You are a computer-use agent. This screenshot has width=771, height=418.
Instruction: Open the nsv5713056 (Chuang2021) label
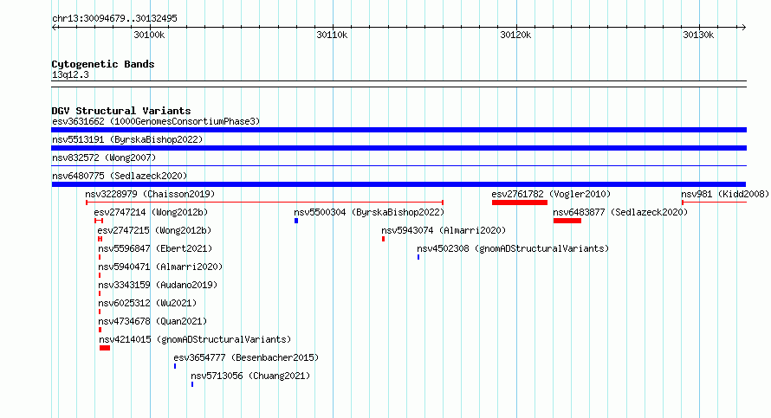click(x=250, y=376)
